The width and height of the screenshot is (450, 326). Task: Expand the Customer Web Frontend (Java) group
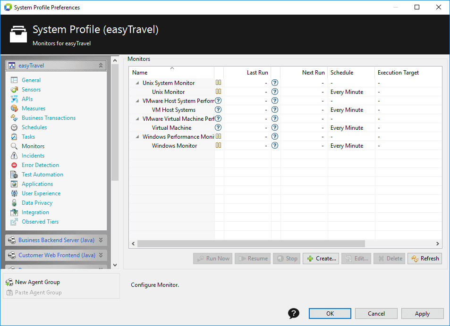coord(101,255)
